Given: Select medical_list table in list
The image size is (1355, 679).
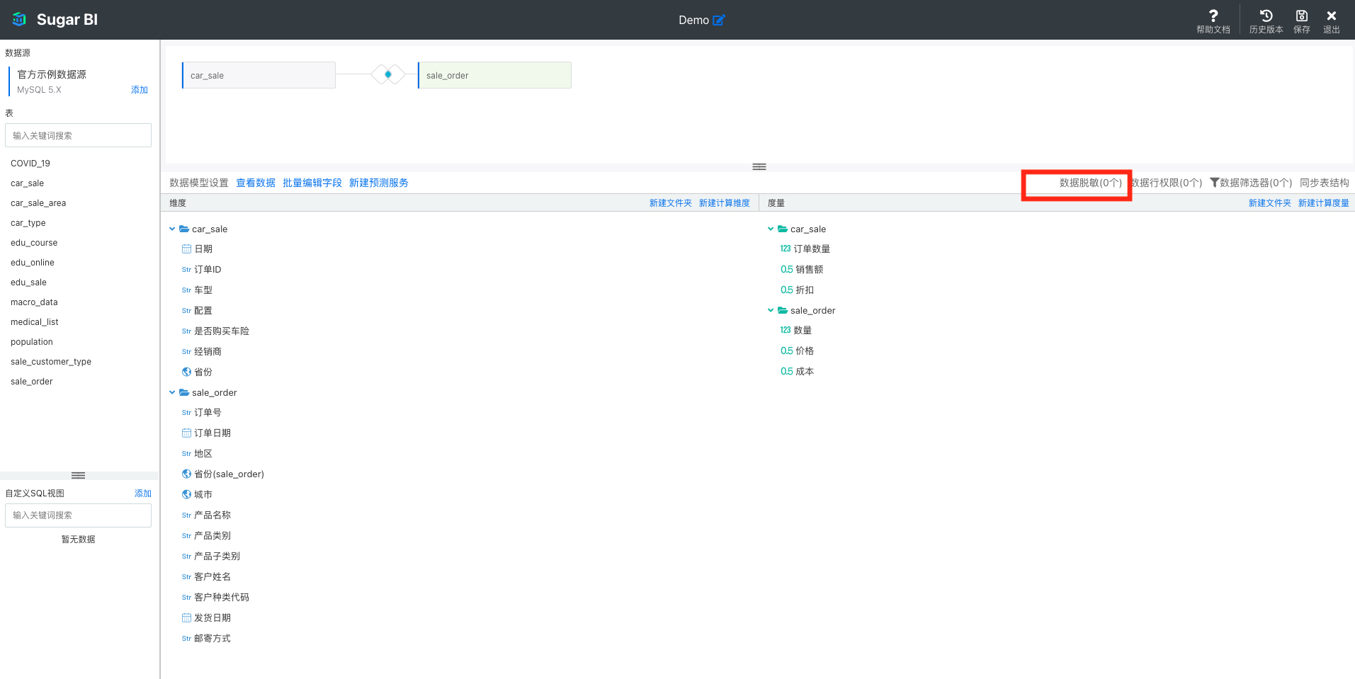Looking at the screenshot, I should pyautogui.click(x=35, y=322).
